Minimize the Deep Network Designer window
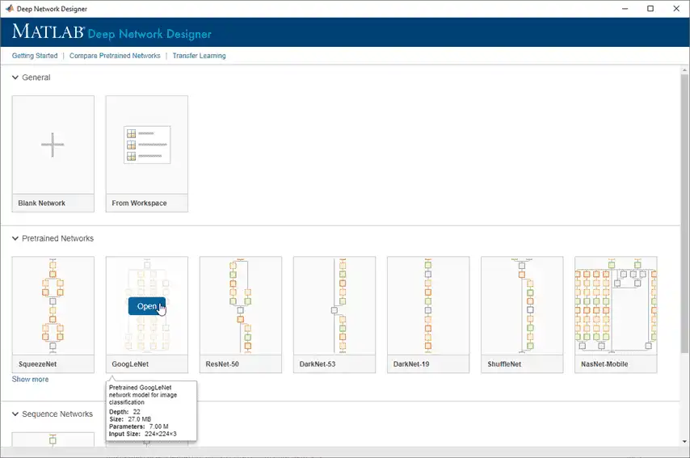This screenshot has height=458, width=690. click(x=625, y=8)
